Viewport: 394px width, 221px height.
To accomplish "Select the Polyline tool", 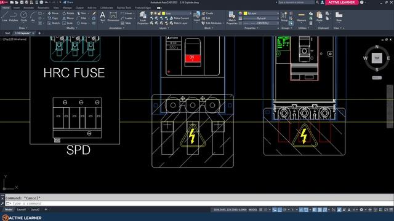I will (x=14, y=17).
